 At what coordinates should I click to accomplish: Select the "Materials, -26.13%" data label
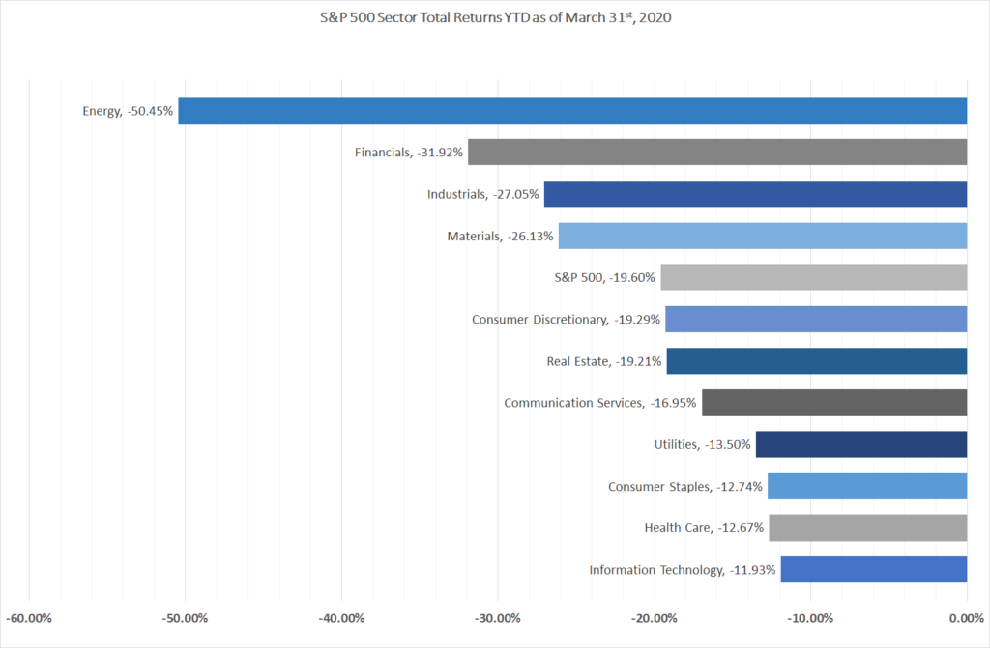pyautogui.click(x=500, y=236)
